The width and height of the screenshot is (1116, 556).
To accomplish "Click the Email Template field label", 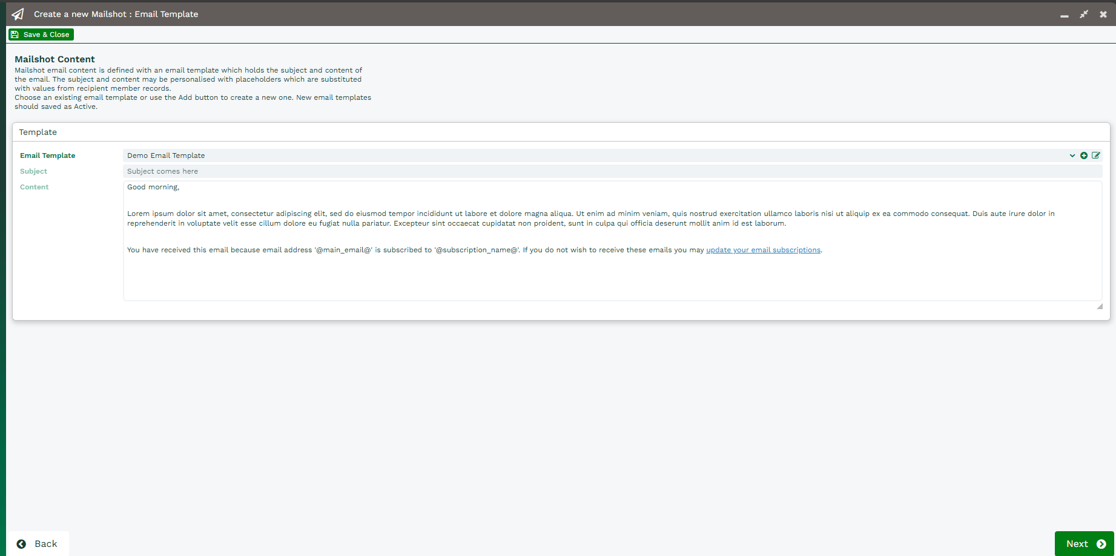I will click(47, 155).
